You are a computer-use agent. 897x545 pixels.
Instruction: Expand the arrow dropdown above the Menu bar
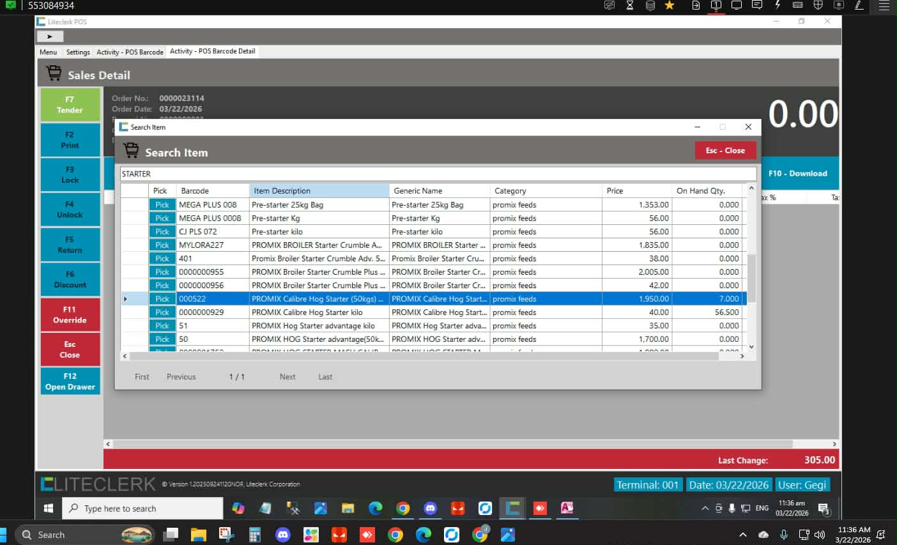pos(50,37)
